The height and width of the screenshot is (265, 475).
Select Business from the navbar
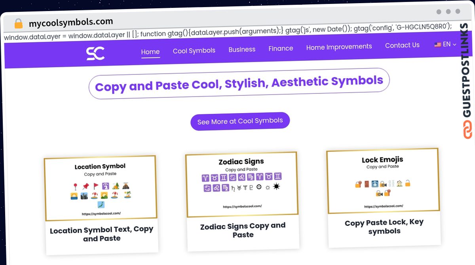click(x=242, y=49)
